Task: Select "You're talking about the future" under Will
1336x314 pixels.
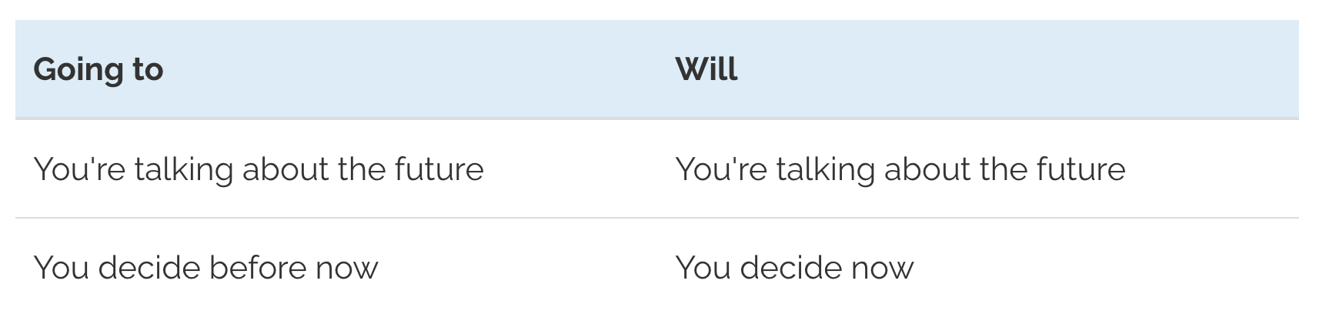Action: tap(900, 169)
